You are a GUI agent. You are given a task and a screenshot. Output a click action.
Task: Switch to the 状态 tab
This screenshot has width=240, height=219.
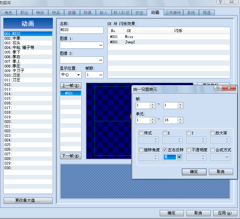(x=139, y=13)
